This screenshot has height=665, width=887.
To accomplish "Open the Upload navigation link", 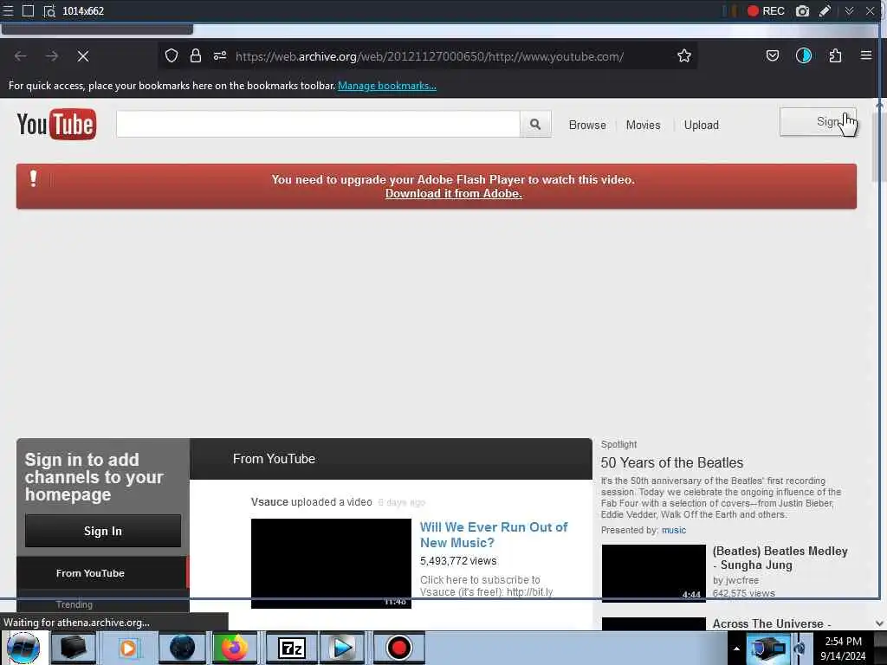I will pyautogui.click(x=702, y=125).
